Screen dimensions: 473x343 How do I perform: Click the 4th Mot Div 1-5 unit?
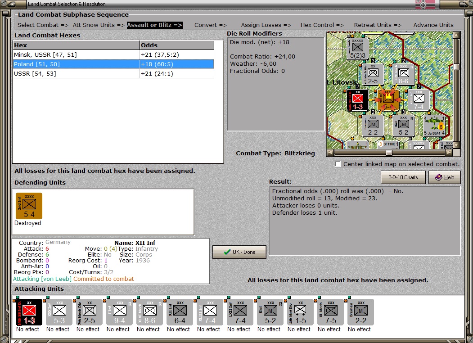click(x=300, y=312)
